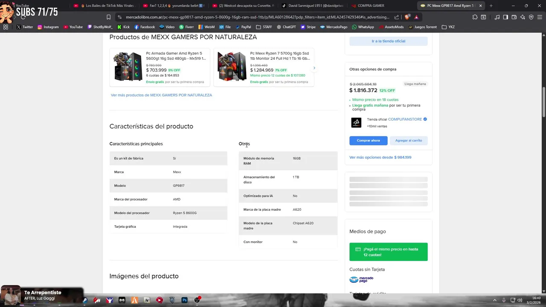
Task: Click the volume speaker icon in system tray
Action: [x=520, y=300]
